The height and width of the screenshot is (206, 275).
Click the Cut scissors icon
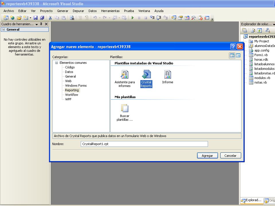point(50,18)
